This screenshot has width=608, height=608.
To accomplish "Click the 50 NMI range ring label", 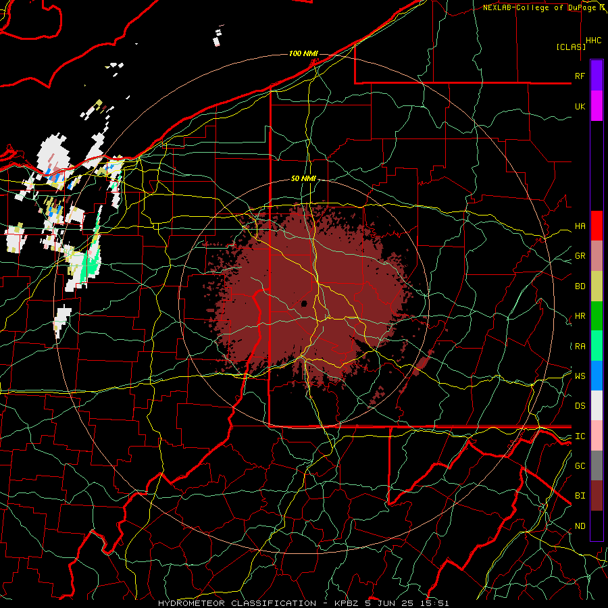I will [303, 178].
